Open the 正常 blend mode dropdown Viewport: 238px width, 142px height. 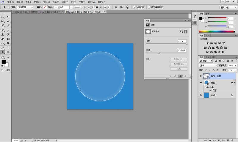[208, 65]
